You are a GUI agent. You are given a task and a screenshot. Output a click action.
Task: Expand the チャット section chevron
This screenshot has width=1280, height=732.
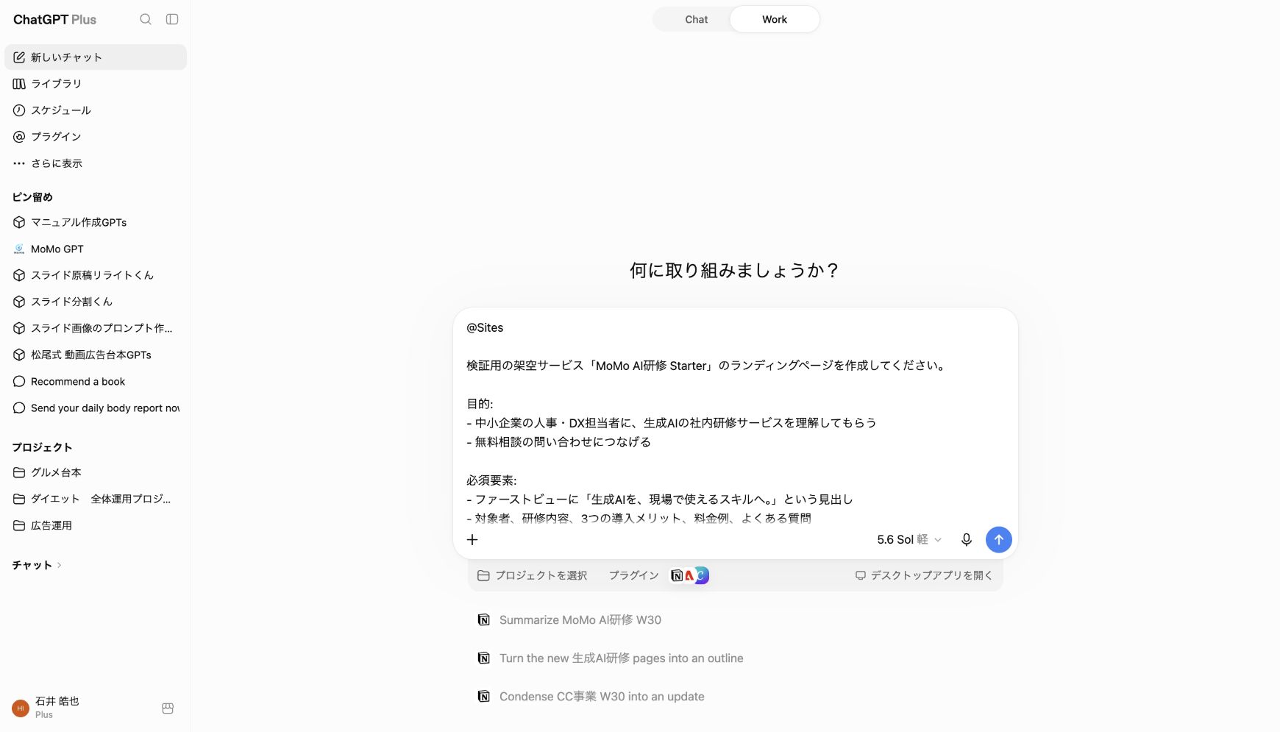coord(59,565)
